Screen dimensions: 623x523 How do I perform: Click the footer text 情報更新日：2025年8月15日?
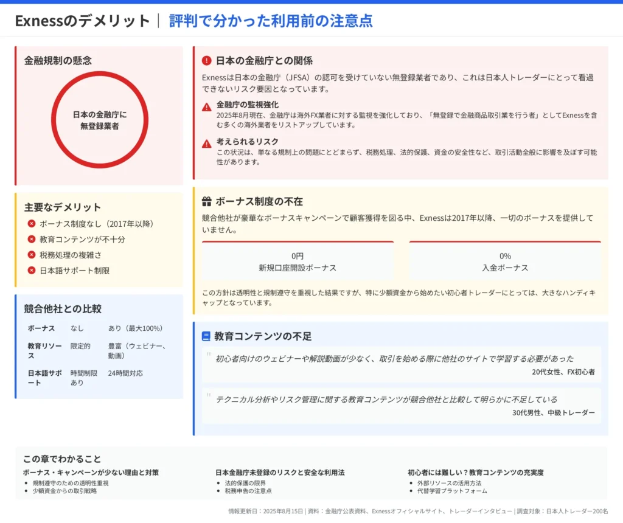(x=265, y=511)
